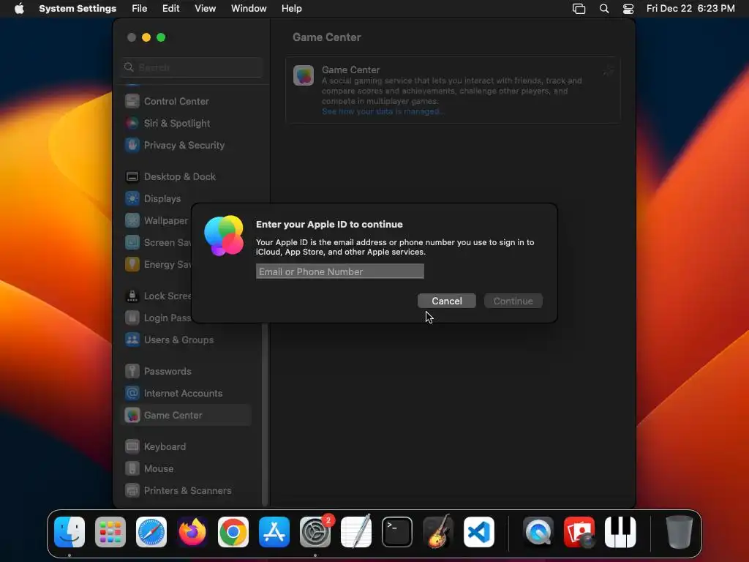Open Login Password settings
This screenshot has height=562, width=749.
pyautogui.click(x=157, y=318)
